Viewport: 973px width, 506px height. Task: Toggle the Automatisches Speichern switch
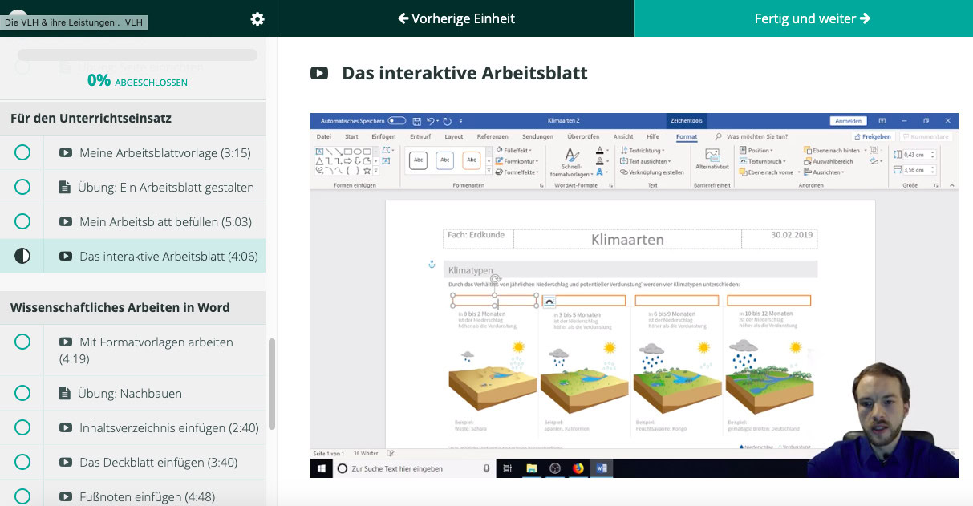coord(397,119)
